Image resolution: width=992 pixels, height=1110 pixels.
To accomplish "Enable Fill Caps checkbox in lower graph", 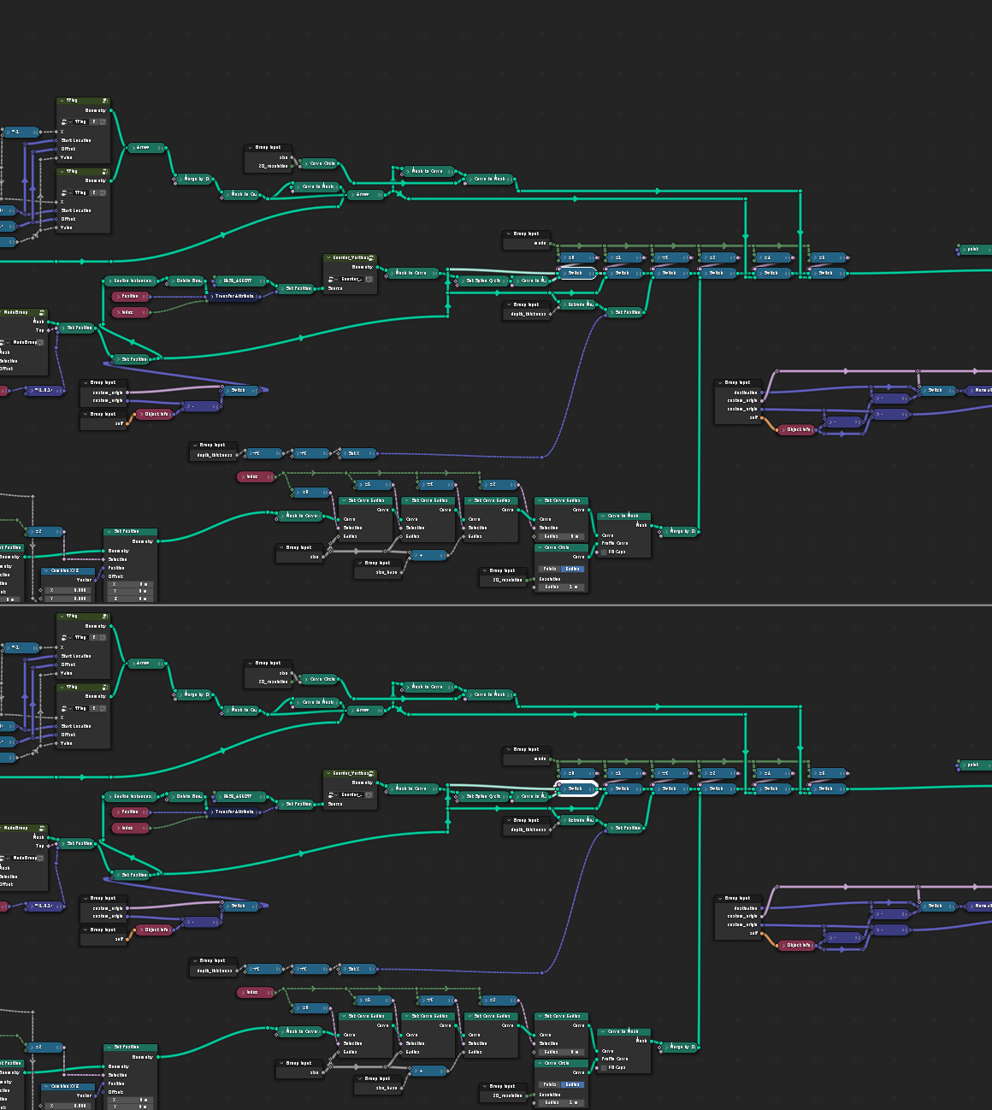I will 603,1067.
